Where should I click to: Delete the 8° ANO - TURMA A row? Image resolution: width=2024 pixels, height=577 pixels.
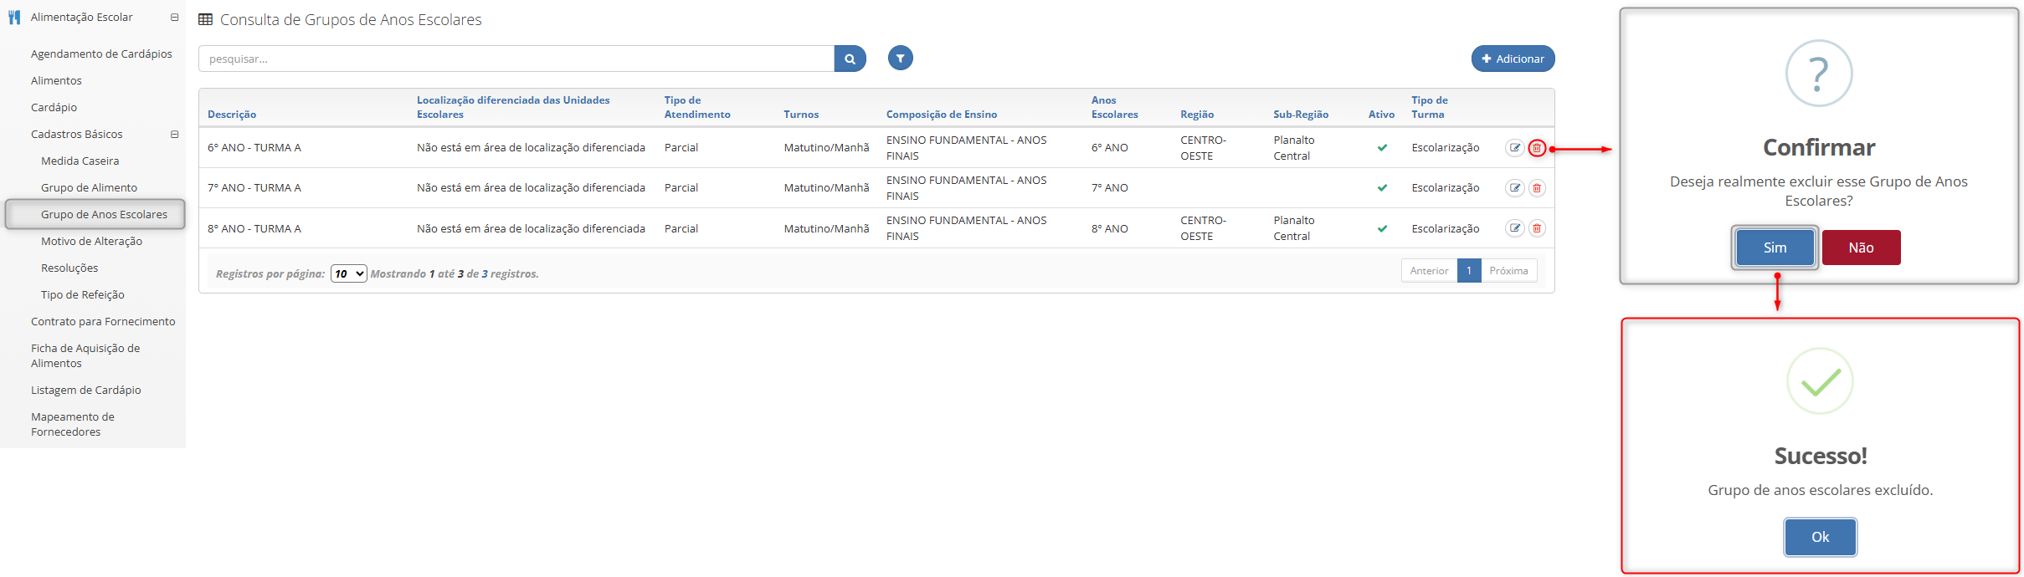1537,228
